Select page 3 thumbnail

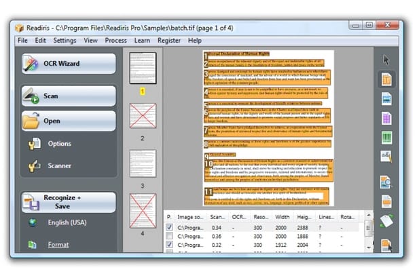(x=143, y=163)
